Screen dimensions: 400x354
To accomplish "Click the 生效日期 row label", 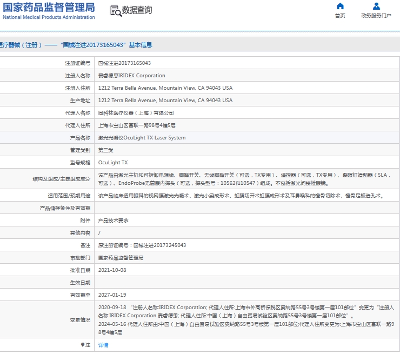I will coord(81,283).
